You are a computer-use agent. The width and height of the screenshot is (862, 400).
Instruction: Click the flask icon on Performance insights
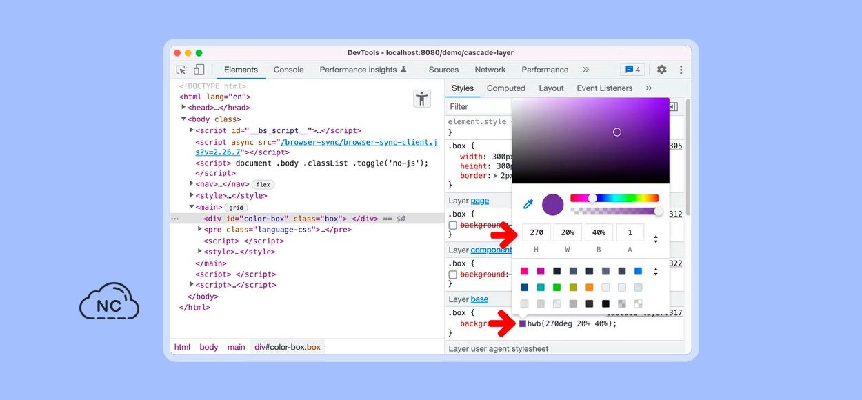403,70
